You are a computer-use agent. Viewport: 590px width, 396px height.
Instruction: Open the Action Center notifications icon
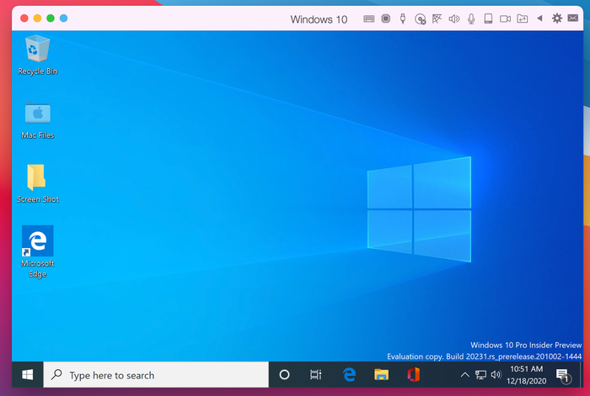[563, 375]
